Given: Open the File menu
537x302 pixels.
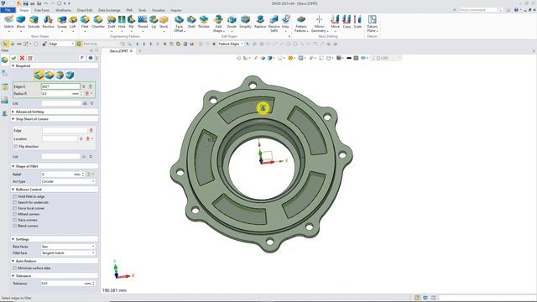Looking at the screenshot, I should coord(8,10).
